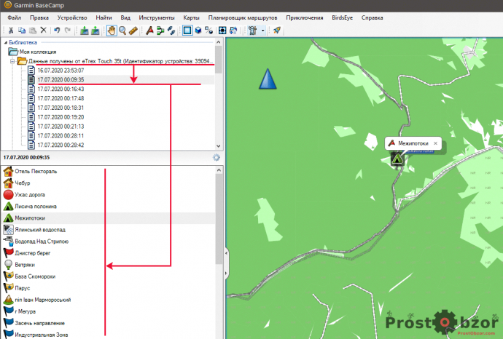Click the rocket adventure icon
The width and height of the screenshot is (503, 339).
pos(276,31)
